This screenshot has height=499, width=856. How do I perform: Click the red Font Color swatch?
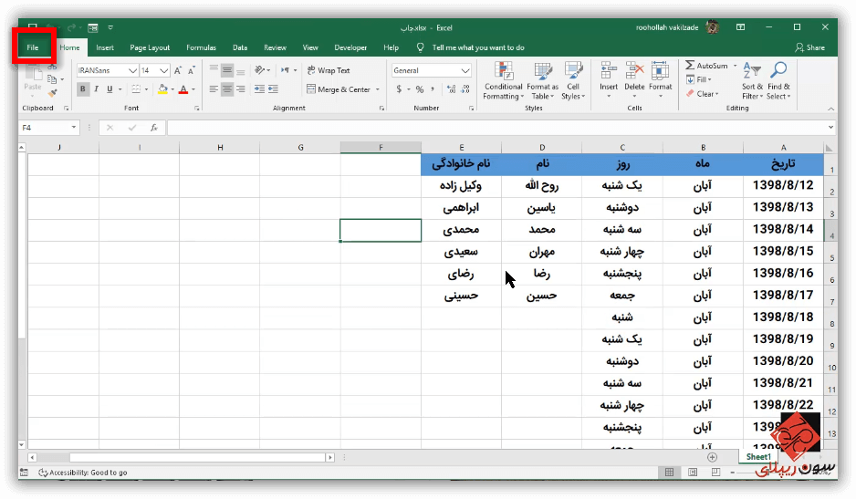tap(183, 89)
